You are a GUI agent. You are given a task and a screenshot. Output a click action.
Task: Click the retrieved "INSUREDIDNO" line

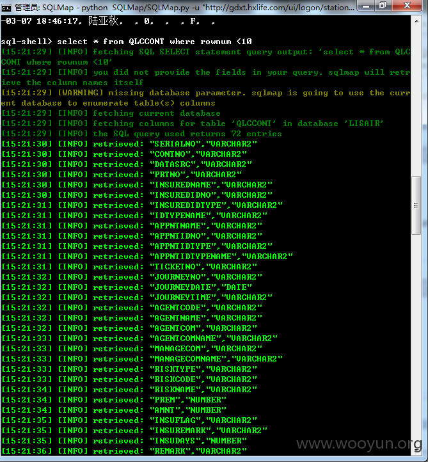(x=137, y=195)
